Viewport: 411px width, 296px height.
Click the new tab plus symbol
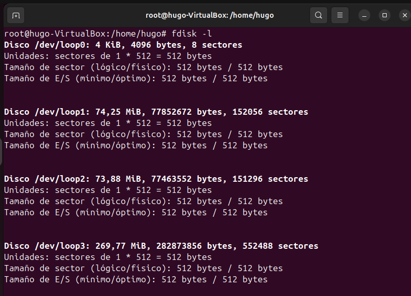[15, 15]
